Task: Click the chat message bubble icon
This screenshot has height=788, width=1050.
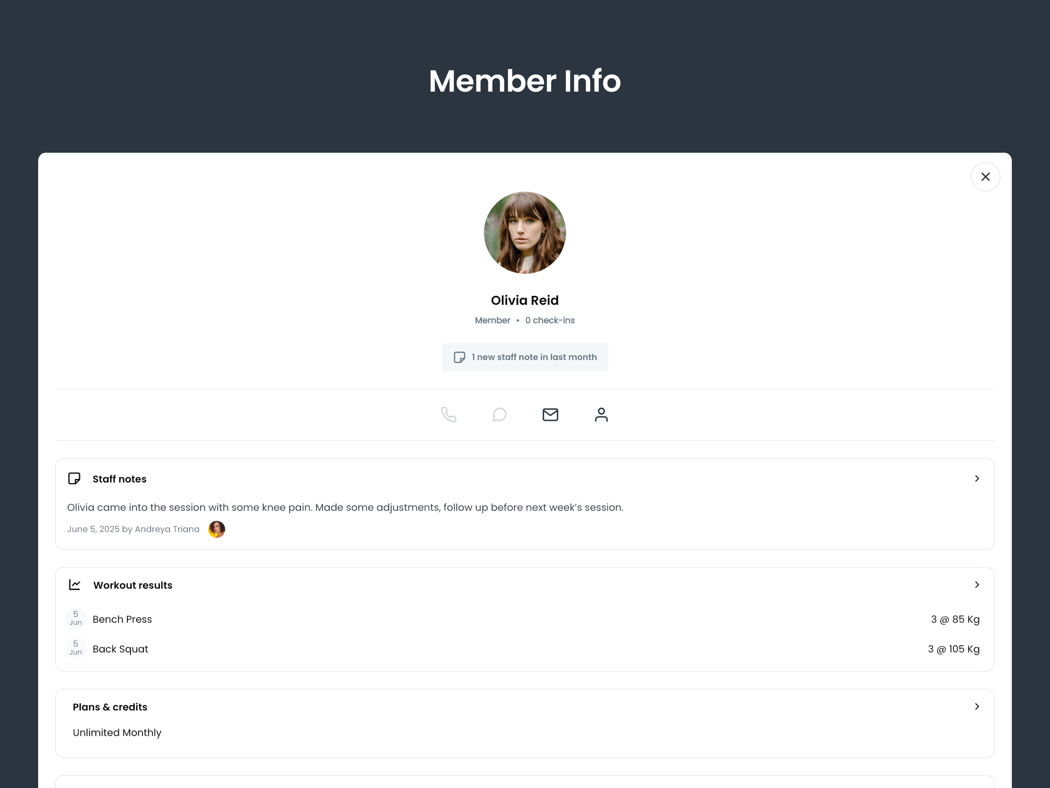Action: pos(499,415)
